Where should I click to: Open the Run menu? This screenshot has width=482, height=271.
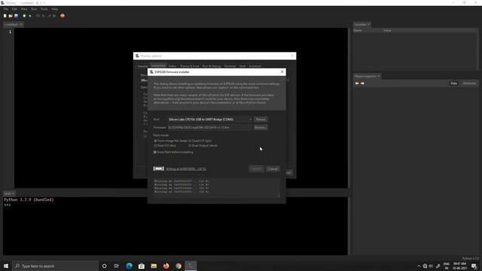(34, 9)
